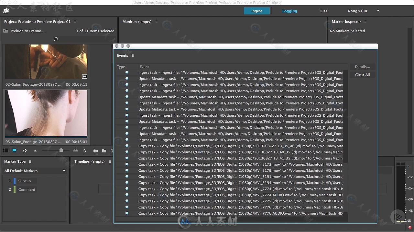Viewport: 414px width, 232px height.
Task: Click the blue Subclip color swatch
Action: tap(15, 181)
